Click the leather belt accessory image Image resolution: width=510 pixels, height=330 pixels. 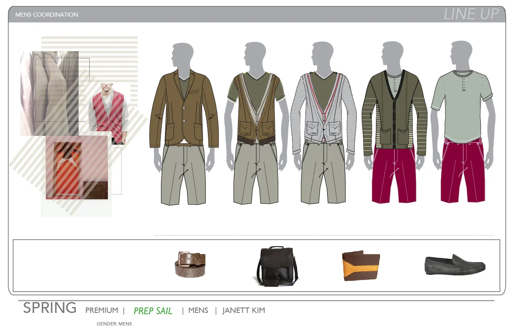tap(190, 264)
